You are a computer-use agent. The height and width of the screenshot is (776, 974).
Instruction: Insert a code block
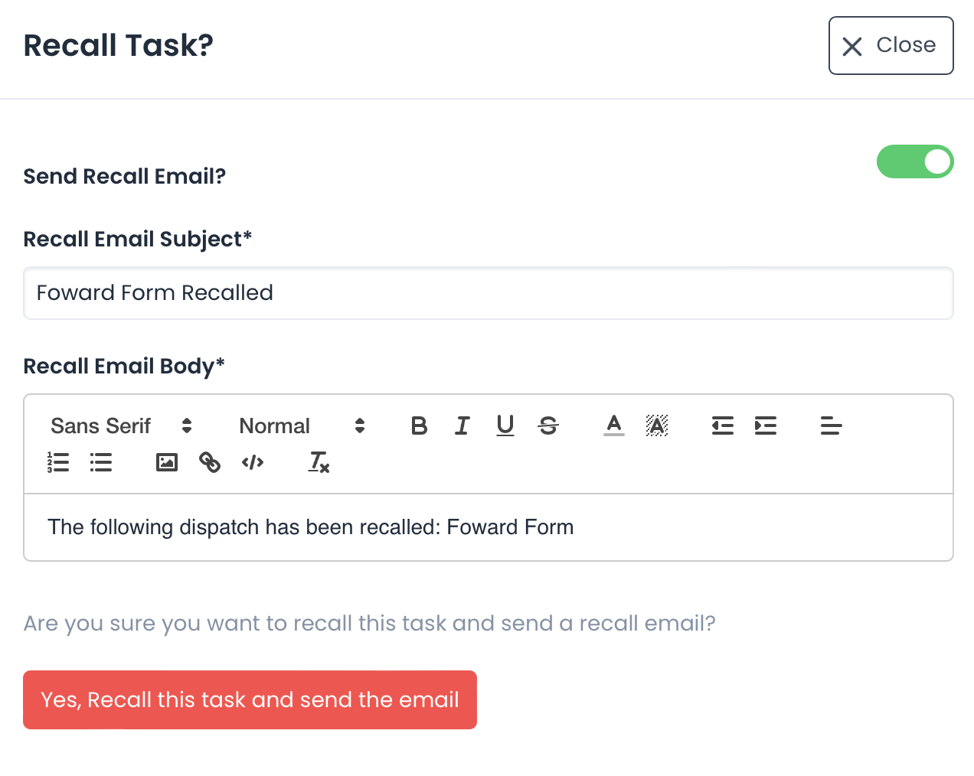(253, 462)
